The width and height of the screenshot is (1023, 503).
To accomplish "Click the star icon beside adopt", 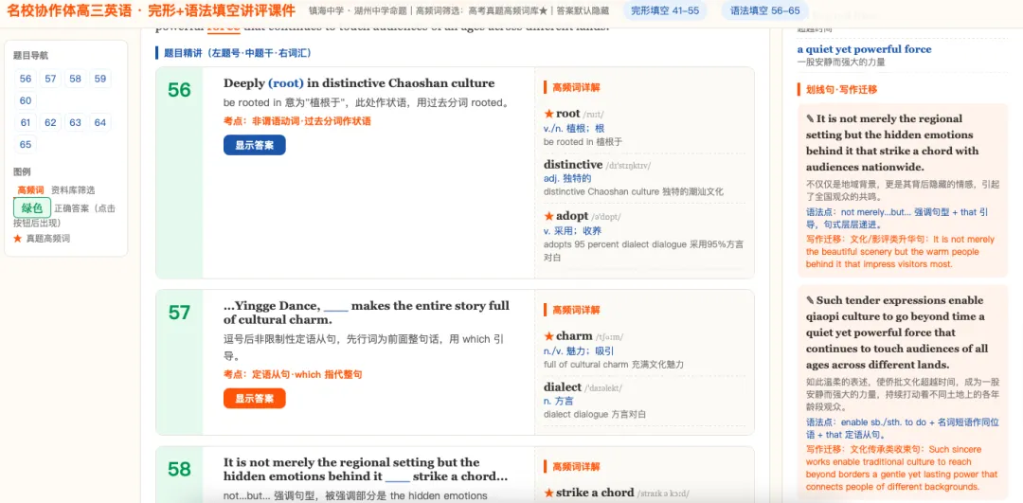I will pyautogui.click(x=548, y=216).
